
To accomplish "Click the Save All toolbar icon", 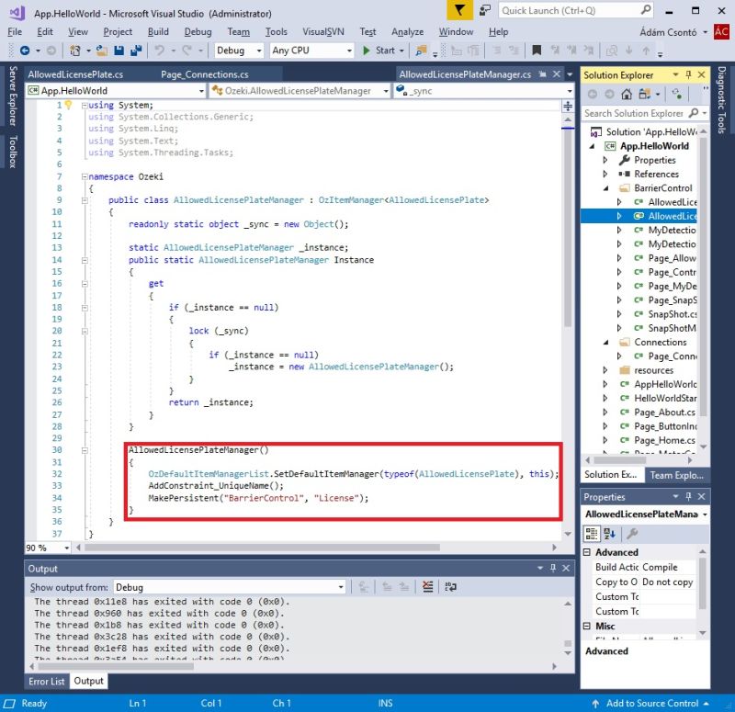I will coord(135,51).
